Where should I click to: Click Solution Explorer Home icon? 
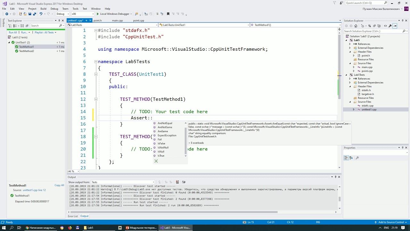(356, 26)
